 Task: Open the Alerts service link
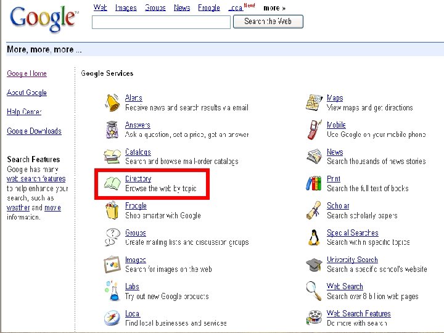134,98
